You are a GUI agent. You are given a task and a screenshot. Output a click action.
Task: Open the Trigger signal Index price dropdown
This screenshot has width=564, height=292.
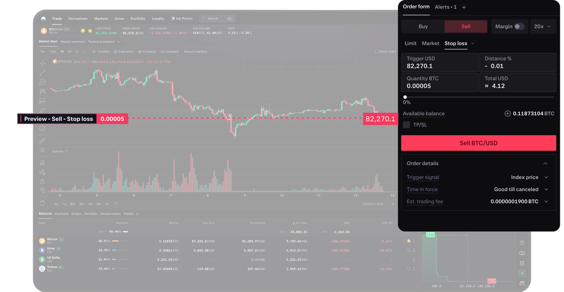(x=529, y=177)
